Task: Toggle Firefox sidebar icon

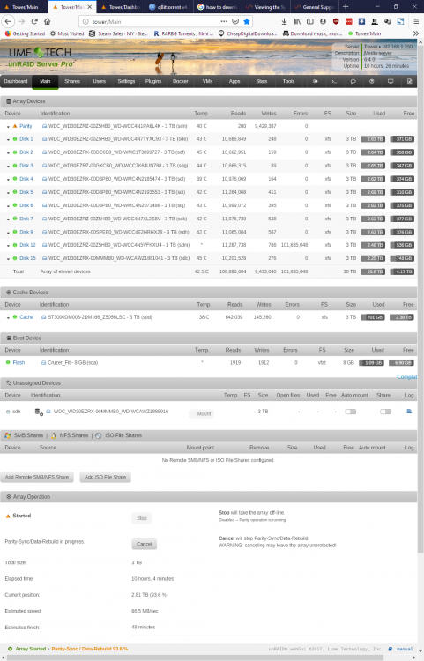Action: pos(310,21)
